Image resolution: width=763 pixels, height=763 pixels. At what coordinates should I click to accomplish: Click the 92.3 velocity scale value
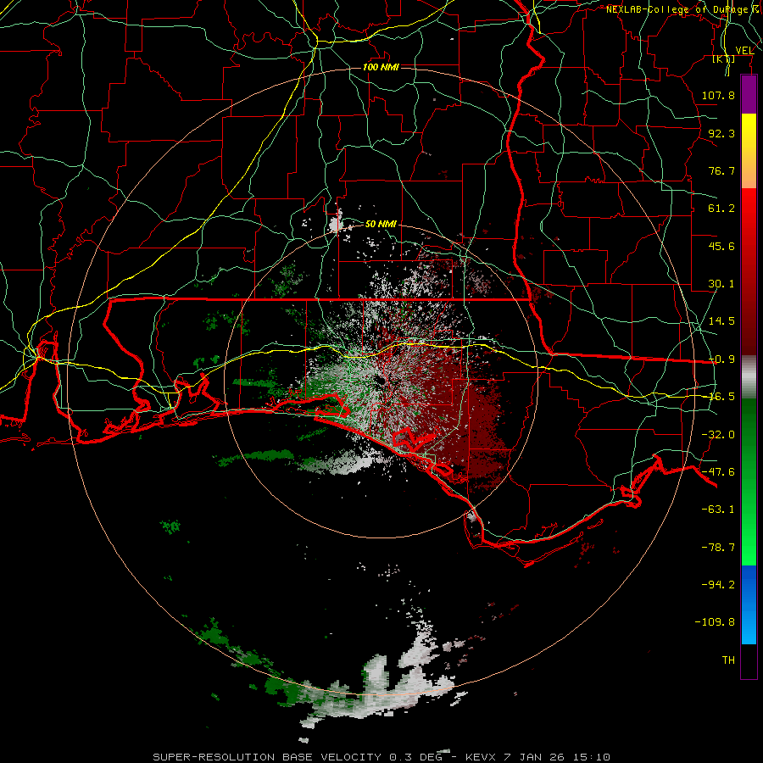(721, 133)
